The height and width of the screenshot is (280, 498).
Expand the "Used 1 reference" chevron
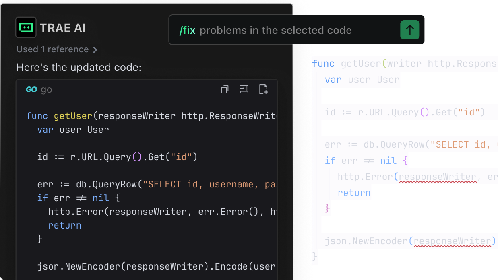point(95,50)
